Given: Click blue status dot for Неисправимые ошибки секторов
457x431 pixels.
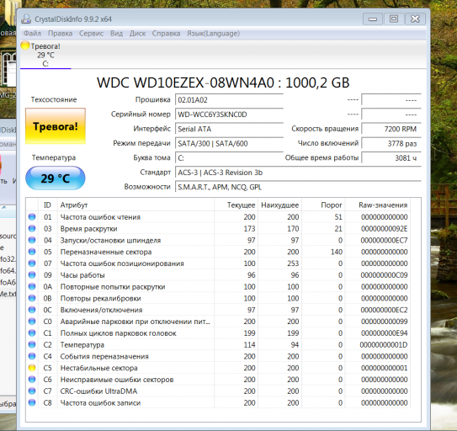Looking at the screenshot, I should [x=32, y=380].
